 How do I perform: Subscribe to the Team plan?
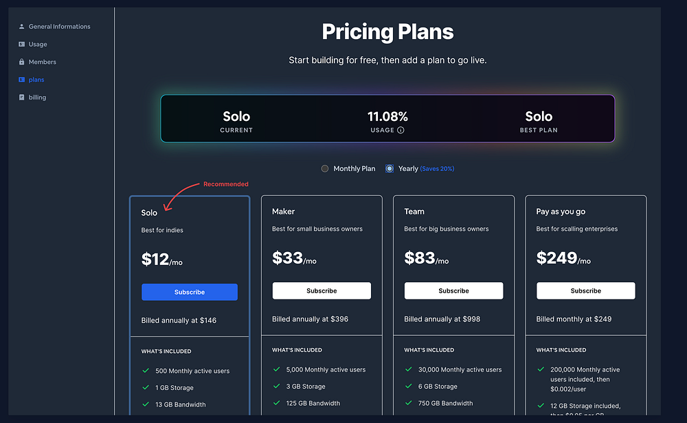[x=453, y=291]
